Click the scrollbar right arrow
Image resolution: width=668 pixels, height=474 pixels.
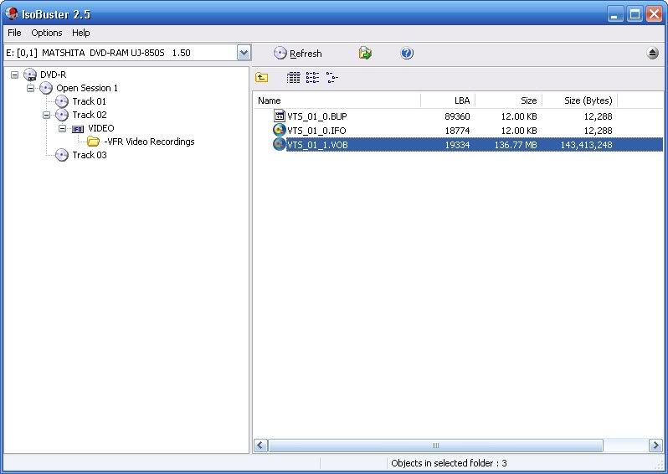655,446
